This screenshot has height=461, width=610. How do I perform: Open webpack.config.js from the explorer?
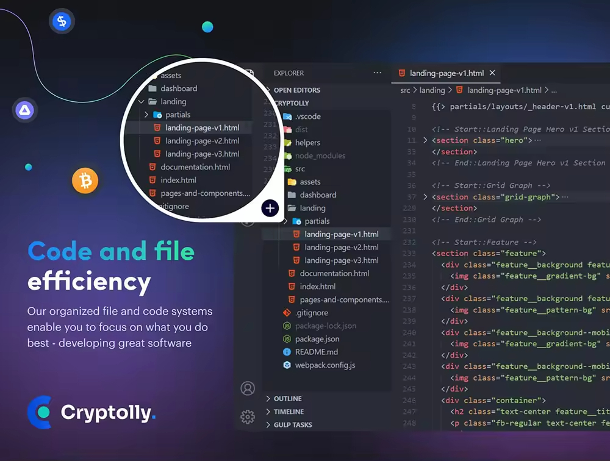[x=325, y=365]
